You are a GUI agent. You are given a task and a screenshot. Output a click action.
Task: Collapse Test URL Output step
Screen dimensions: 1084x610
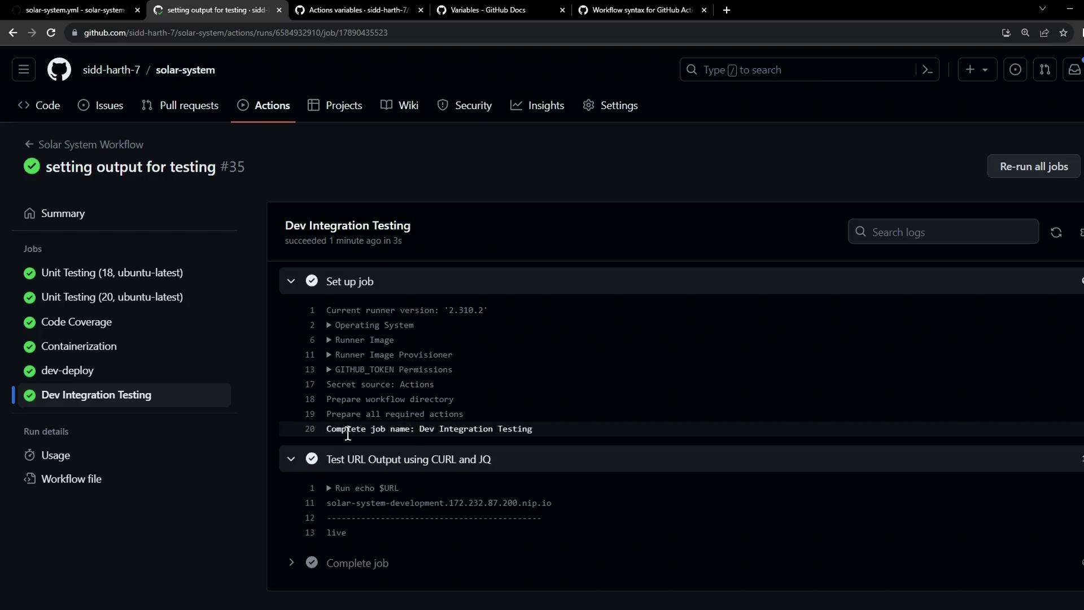coord(291,459)
